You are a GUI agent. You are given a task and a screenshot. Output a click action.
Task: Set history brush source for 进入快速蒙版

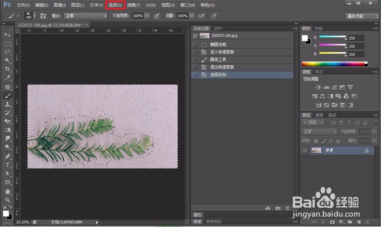pos(195,52)
